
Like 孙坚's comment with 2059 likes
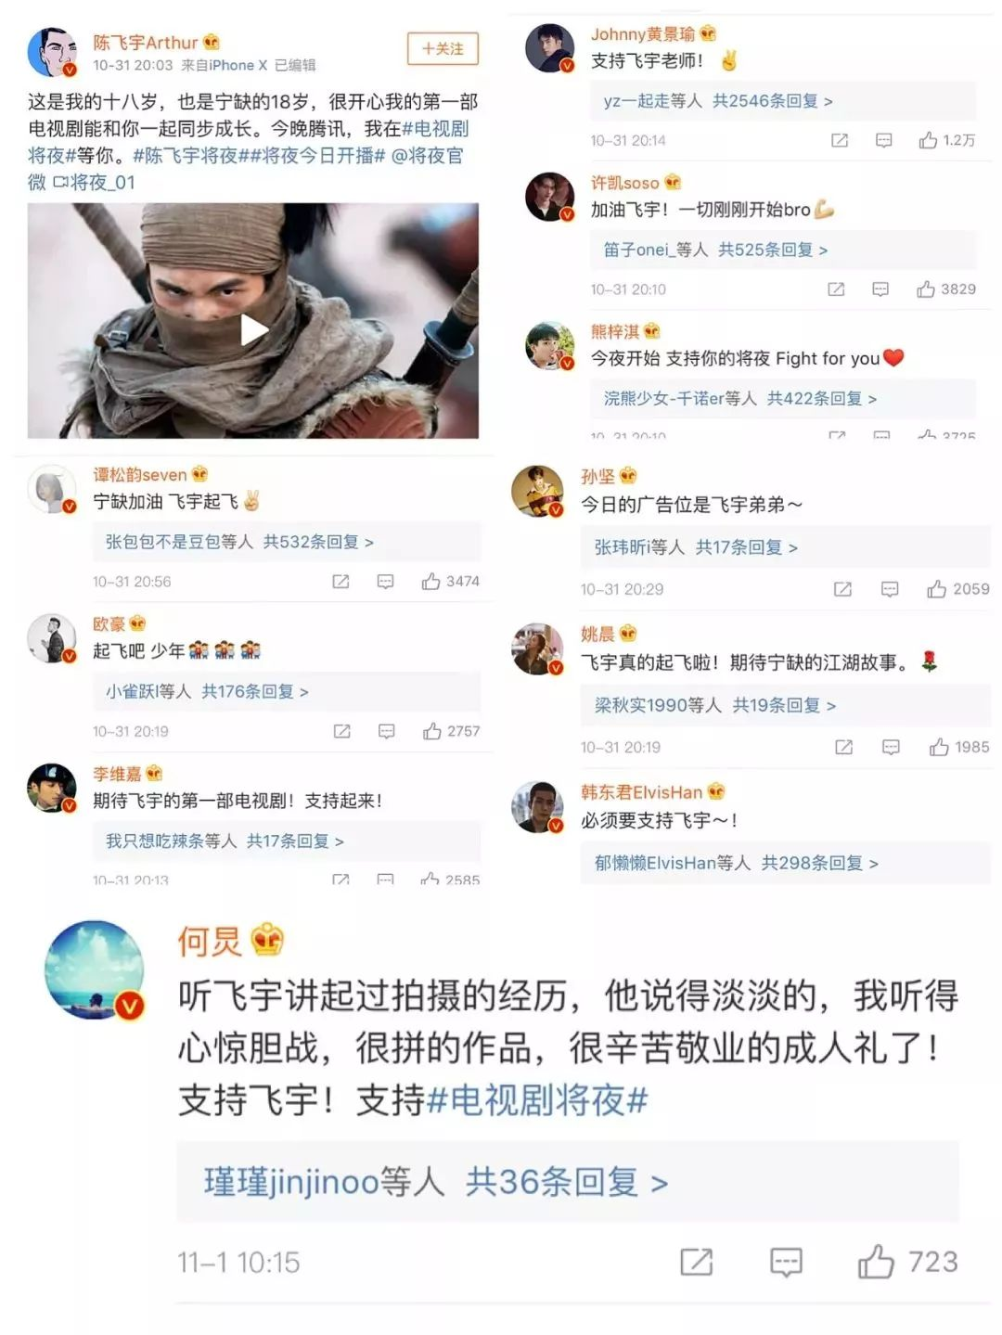(x=957, y=589)
